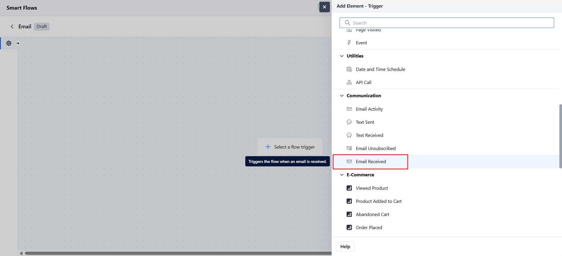
Task: Select the Text Received trigger
Action: pos(446,135)
